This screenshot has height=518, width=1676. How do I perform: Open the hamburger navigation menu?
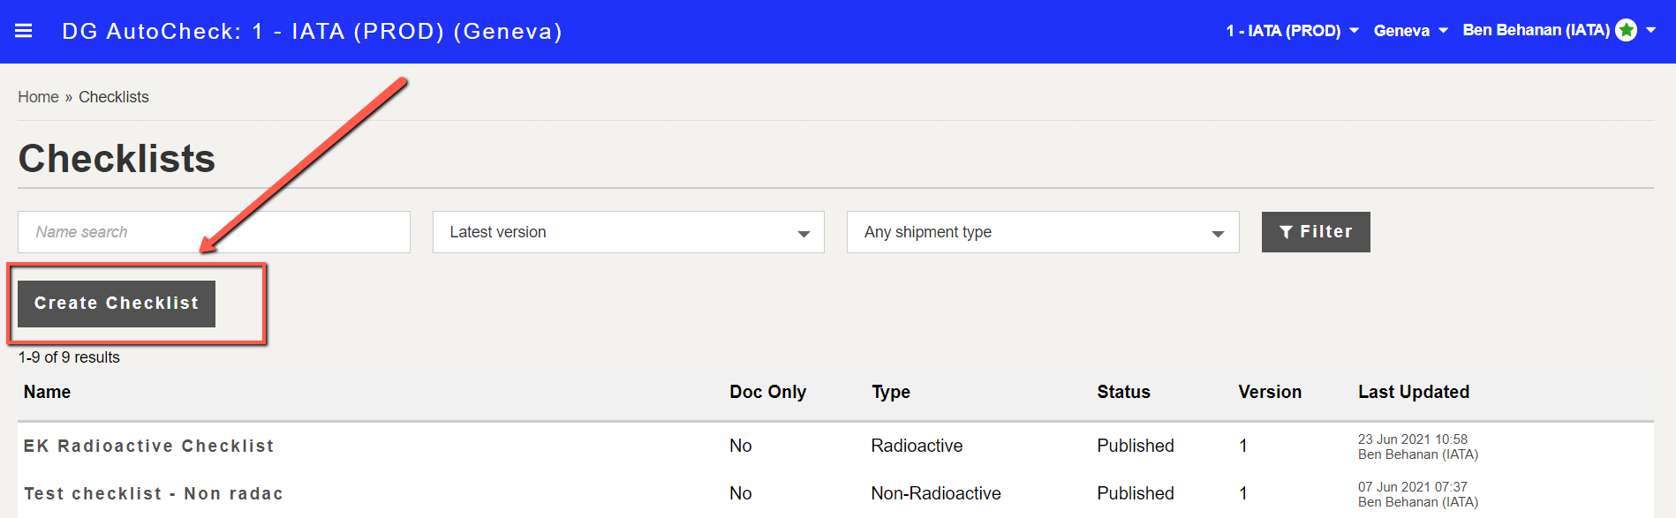24,31
